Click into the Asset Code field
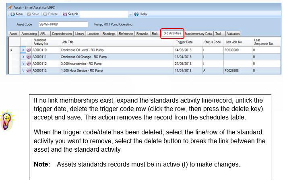 click(x=63, y=25)
